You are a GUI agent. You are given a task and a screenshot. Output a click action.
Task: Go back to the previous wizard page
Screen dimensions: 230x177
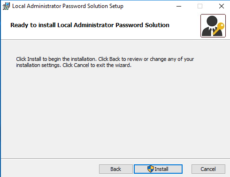point(116,169)
